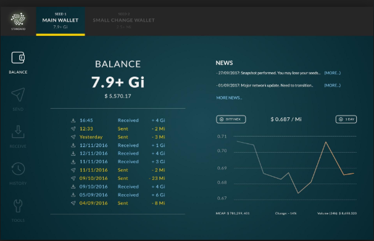
Task: Click the sent icon for Yesterday transaction
Action: [x=73, y=137]
